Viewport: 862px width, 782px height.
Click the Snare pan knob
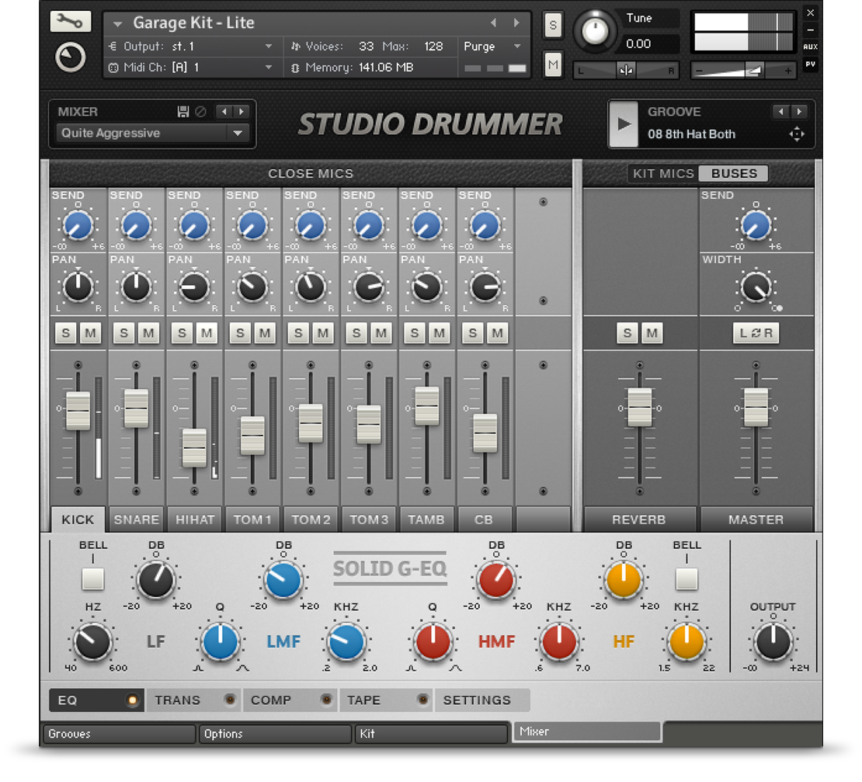coord(136,287)
